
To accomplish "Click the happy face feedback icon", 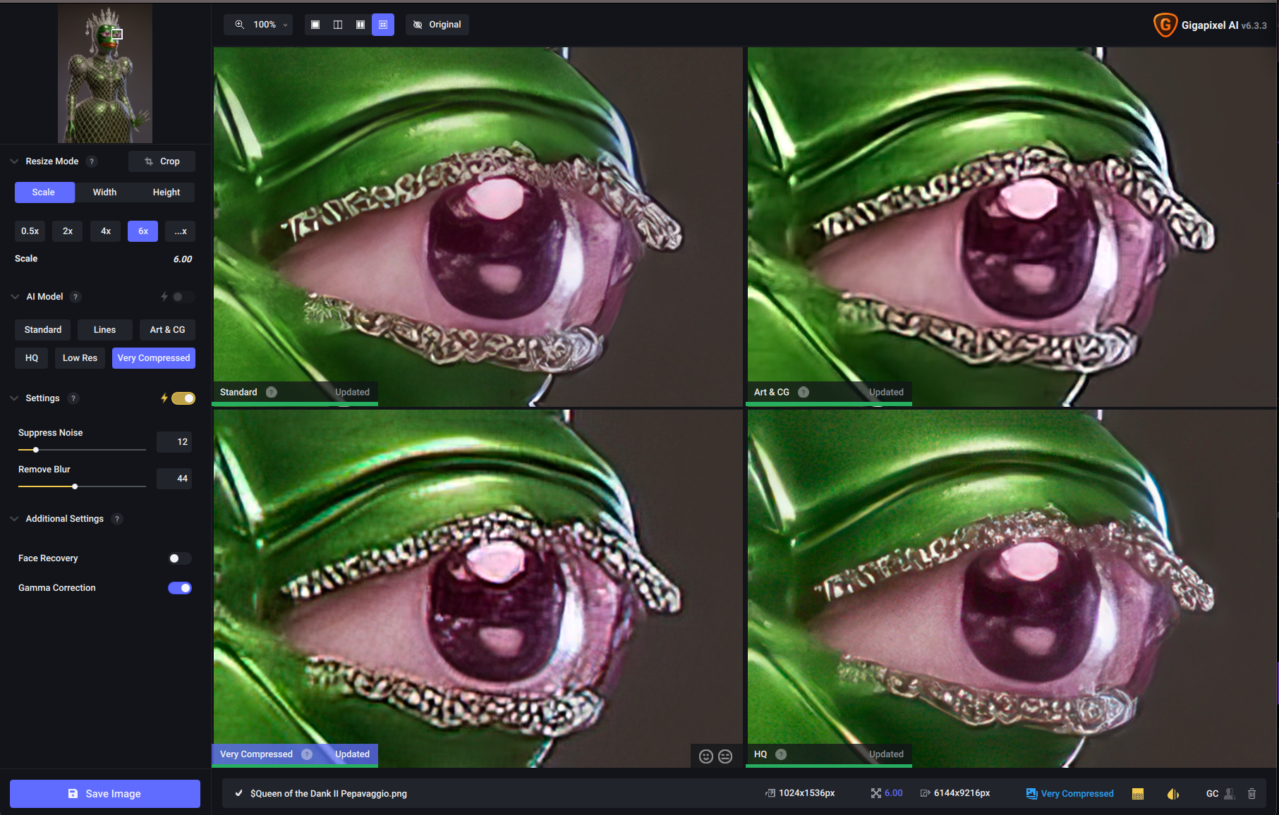I will point(705,756).
